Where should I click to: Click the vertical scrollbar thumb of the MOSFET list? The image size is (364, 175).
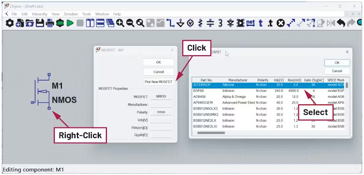click(347, 85)
